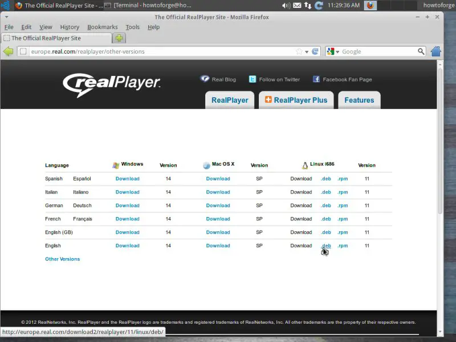Click the RealPlayer logo
This screenshot has height=342, width=456.
[x=112, y=85]
